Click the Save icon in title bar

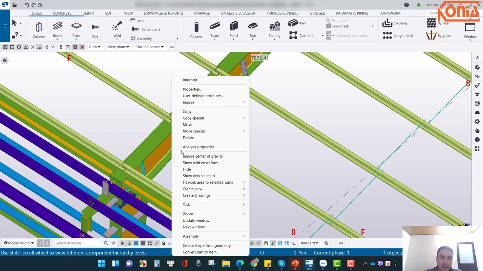click(x=14, y=5)
